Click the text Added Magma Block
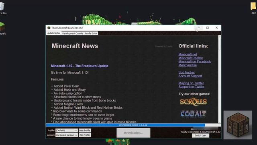Viewport: 257px width, 145px height. 68,104
